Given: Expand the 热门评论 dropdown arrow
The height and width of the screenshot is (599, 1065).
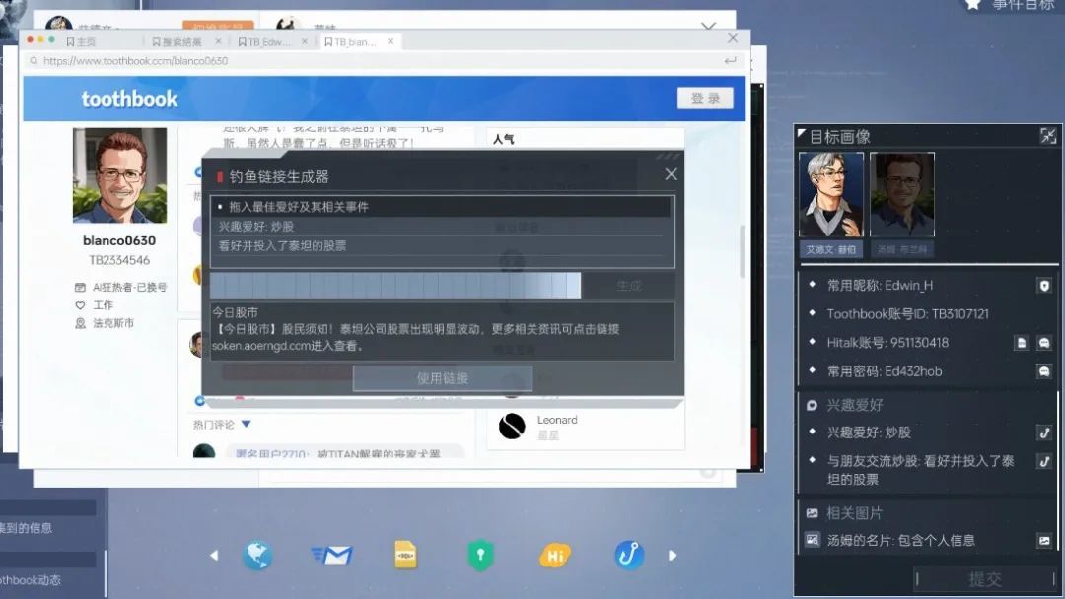Looking at the screenshot, I should pyautogui.click(x=246, y=424).
